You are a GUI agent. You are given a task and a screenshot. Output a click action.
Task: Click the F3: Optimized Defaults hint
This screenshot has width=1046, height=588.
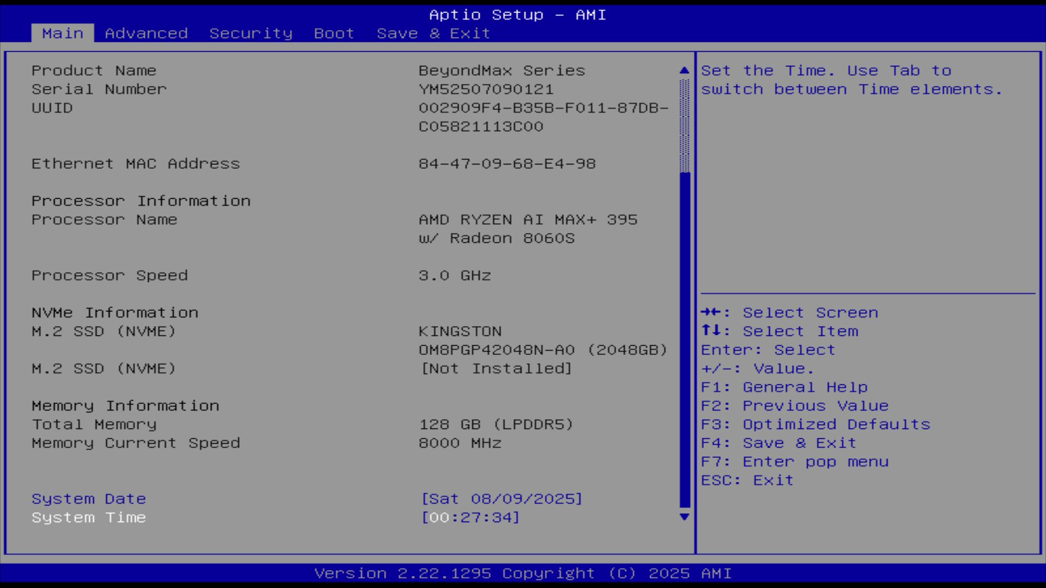[x=815, y=424]
